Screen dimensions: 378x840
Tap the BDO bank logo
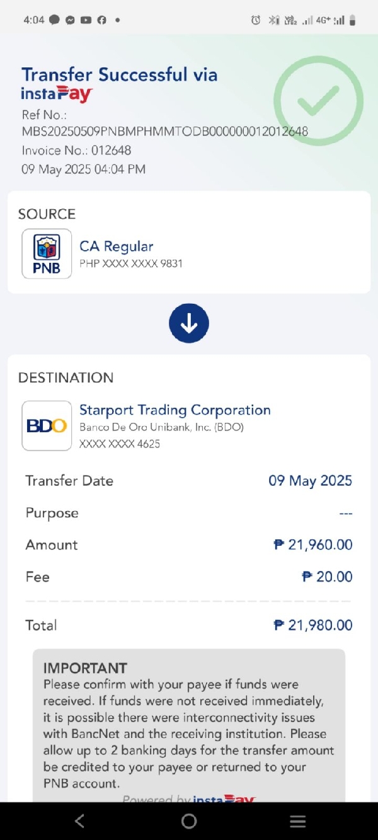click(x=47, y=426)
